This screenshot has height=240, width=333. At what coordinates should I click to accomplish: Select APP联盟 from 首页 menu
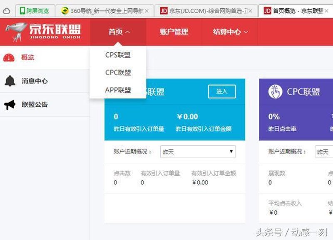(x=118, y=90)
